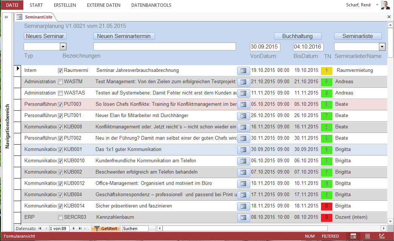The image size is (394, 241).
Task: Go to next record in navigation bar
Action: point(74,229)
